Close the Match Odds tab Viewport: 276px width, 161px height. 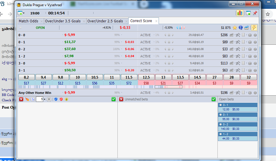coord(41,21)
